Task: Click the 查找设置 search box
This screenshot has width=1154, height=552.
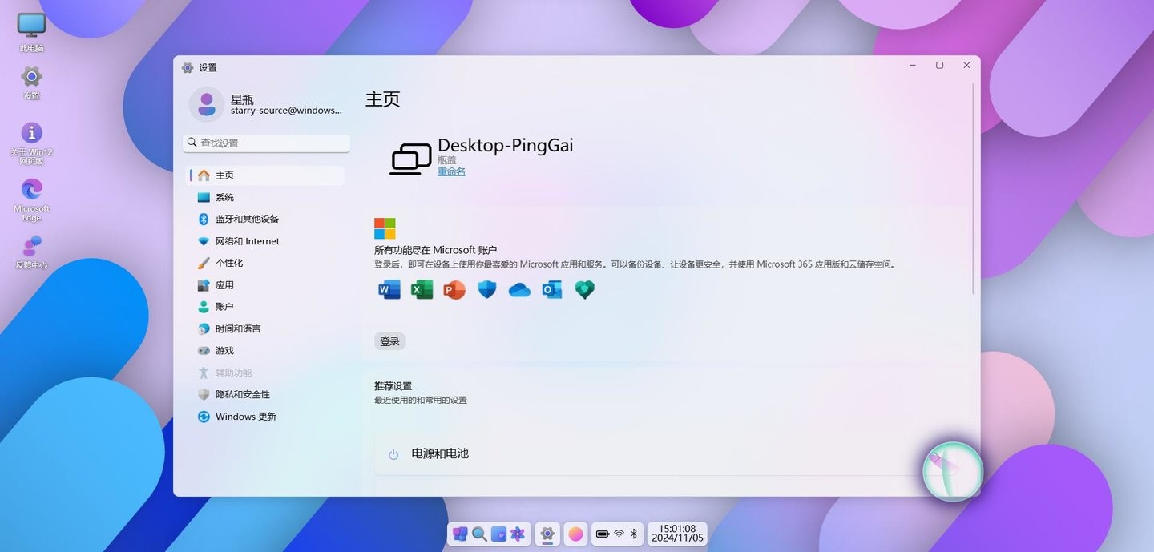Action: pos(267,143)
